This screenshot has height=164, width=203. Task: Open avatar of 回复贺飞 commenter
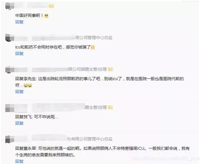pyautogui.click(x=10, y=108)
